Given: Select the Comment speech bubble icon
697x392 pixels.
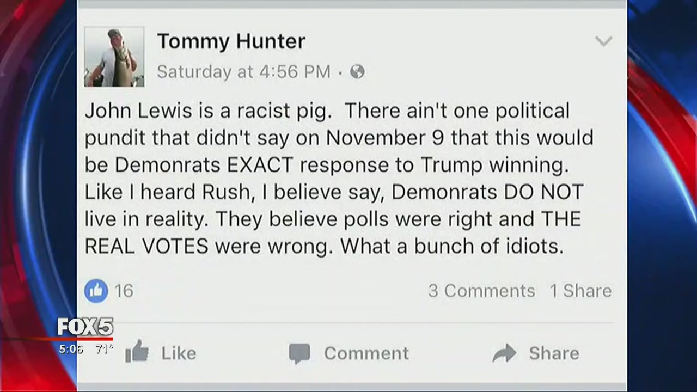Looking at the screenshot, I should [299, 353].
